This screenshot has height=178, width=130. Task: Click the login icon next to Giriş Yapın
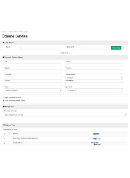(x=4, y=43)
